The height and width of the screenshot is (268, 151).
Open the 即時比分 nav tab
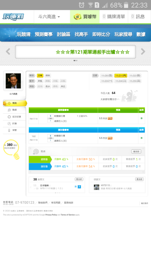coord(101,34)
